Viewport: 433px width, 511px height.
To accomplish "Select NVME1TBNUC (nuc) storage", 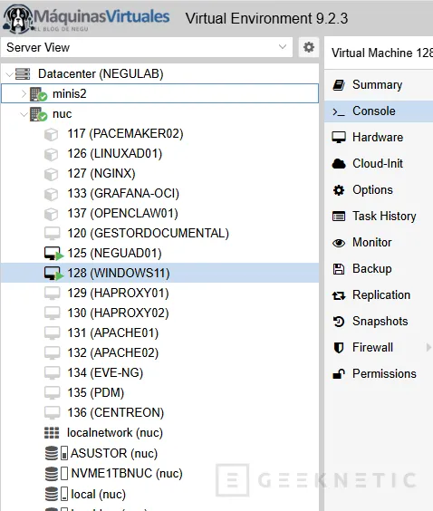I will (x=127, y=473).
